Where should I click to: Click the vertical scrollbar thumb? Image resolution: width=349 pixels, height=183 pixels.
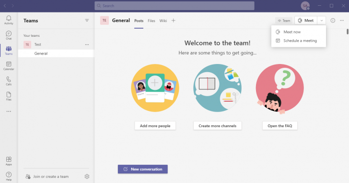coord(348,32)
